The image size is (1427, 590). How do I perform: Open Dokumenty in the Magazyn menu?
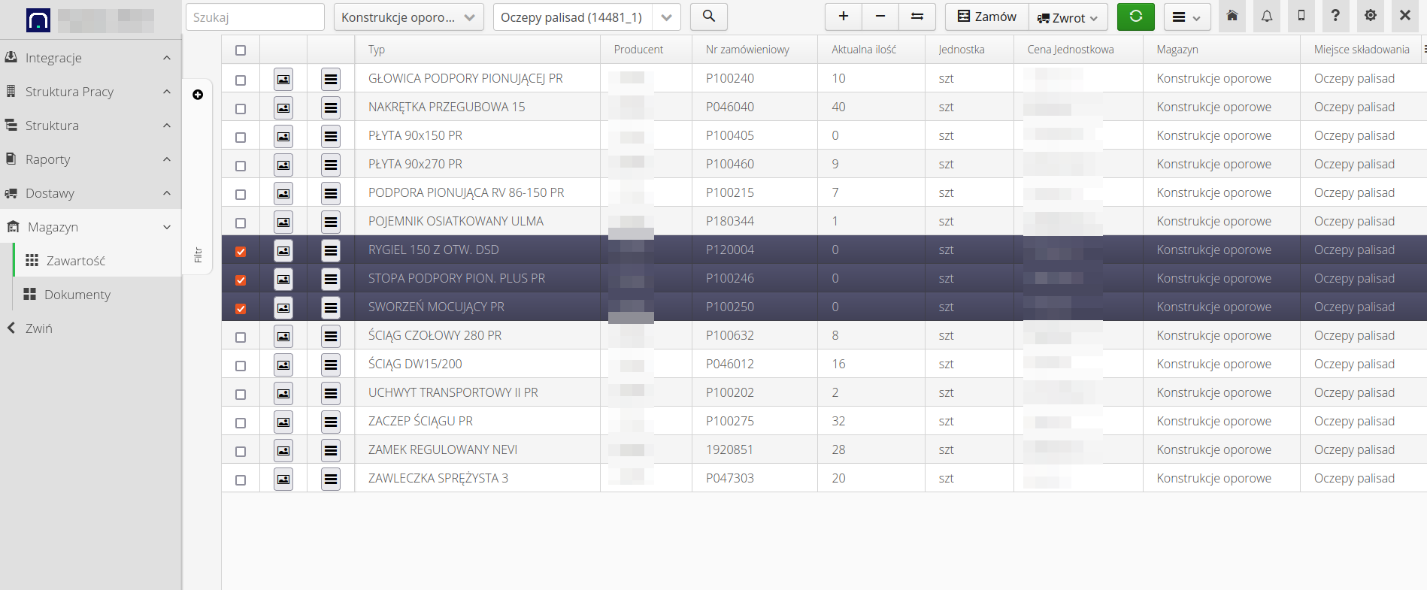(x=77, y=295)
